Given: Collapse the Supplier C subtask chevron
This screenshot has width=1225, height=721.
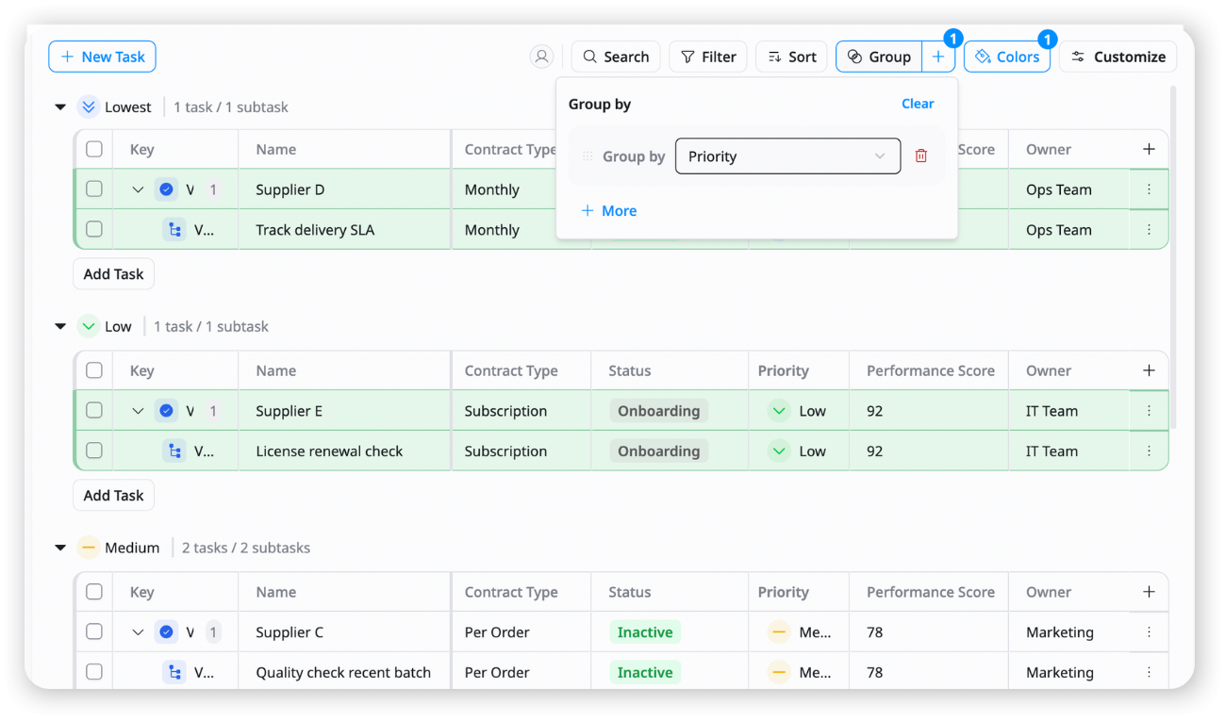Looking at the screenshot, I should (138, 632).
